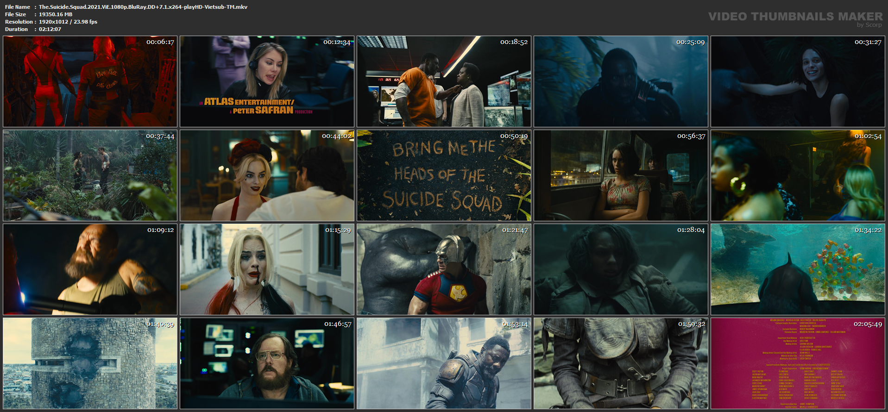Click the 'File Name' header label
The image size is (888, 412).
pos(18,7)
